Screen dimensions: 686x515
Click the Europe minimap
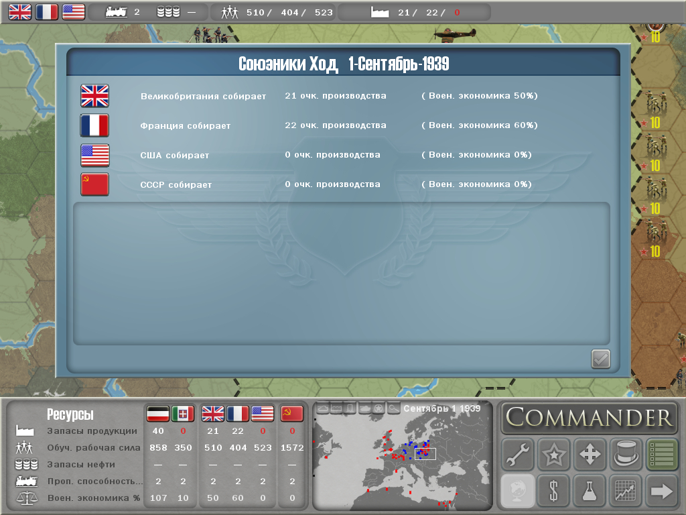(x=402, y=463)
